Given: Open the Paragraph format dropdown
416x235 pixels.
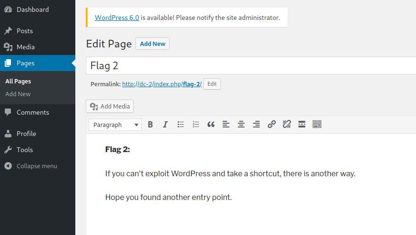Looking at the screenshot, I should point(115,125).
